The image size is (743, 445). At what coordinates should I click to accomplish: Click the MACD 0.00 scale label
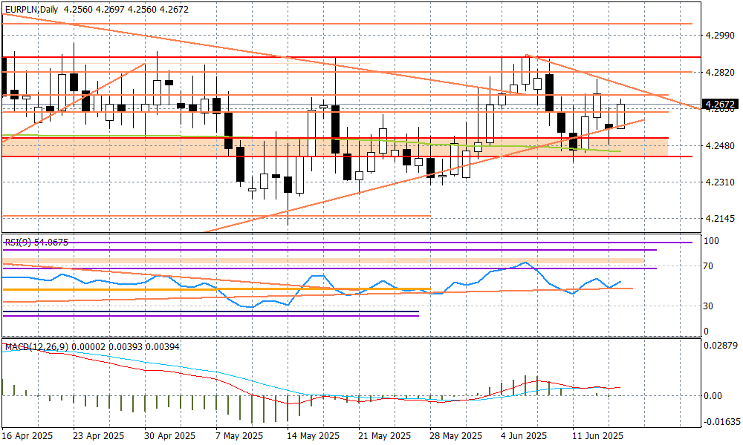click(x=713, y=395)
